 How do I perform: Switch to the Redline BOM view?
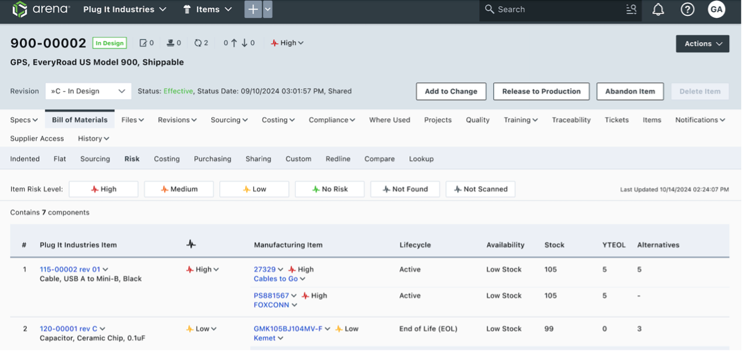pos(338,159)
